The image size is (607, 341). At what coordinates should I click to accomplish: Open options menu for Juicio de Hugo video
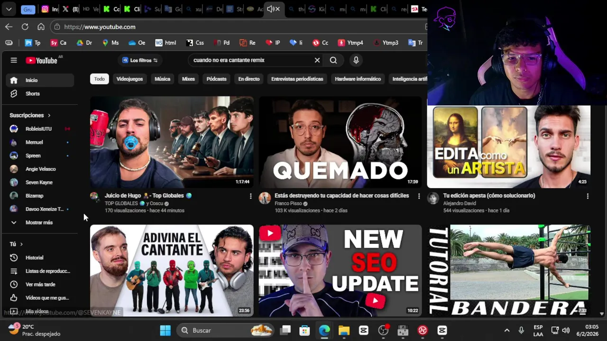[251, 196]
